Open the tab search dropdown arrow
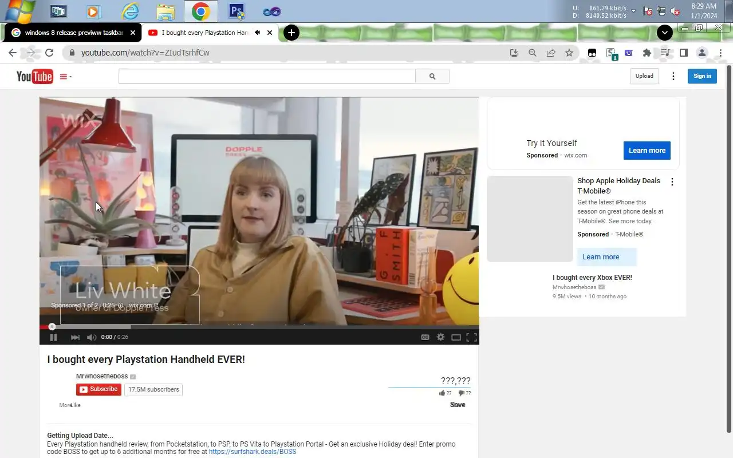This screenshot has height=458, width=733. tap(664, 33)
